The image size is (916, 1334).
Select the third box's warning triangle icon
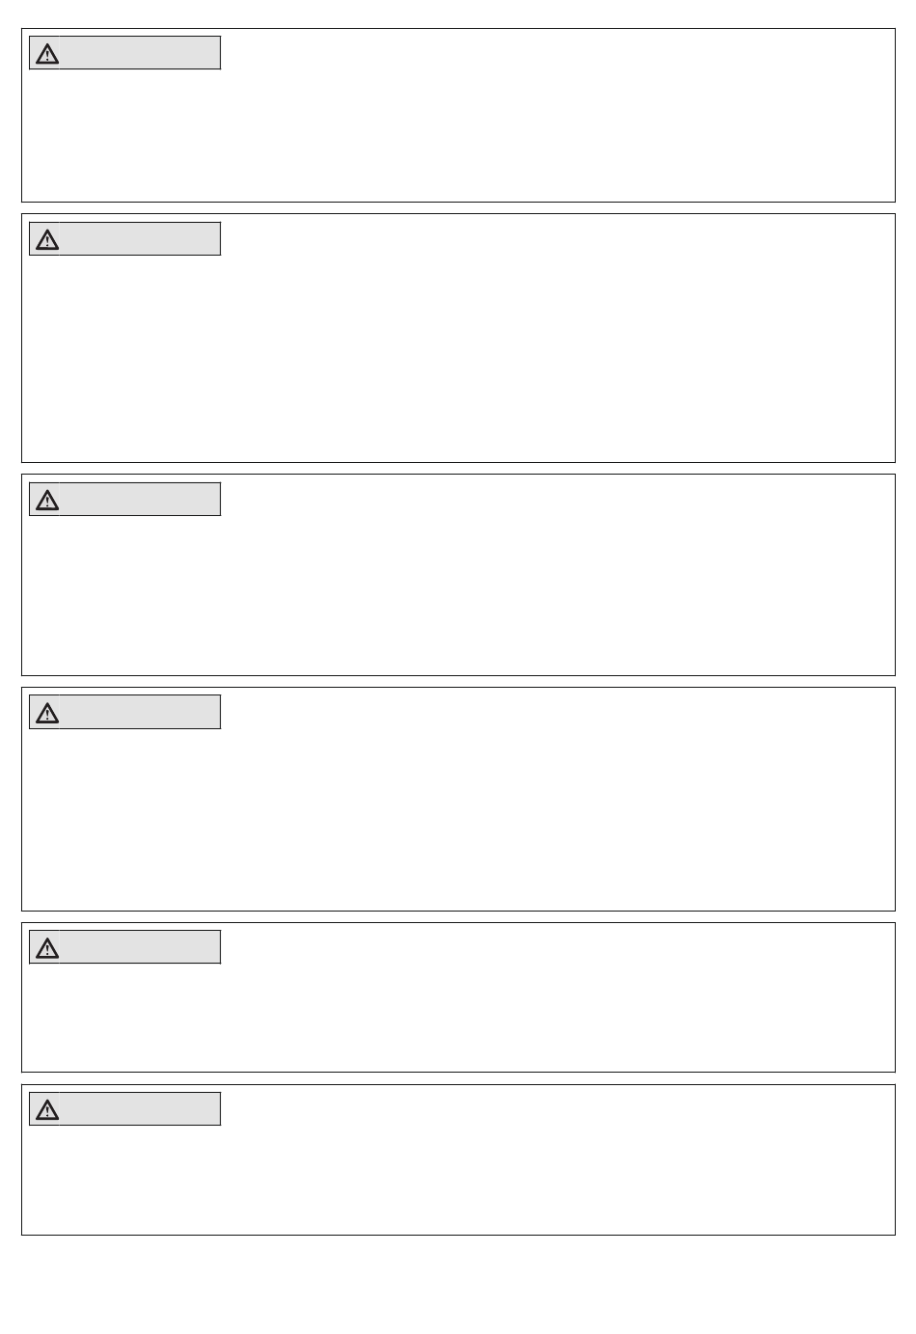point(47,501)
